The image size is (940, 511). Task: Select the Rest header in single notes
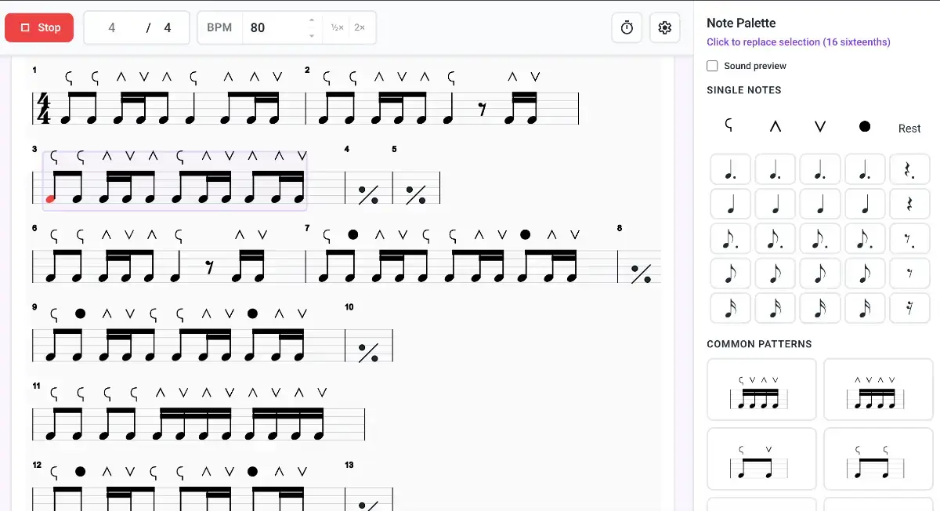[x=909, y=129]
